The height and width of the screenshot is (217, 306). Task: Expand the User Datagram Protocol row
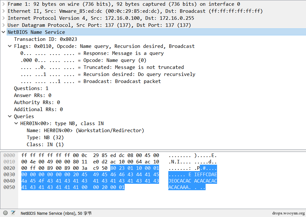click(x=3, y=25)
